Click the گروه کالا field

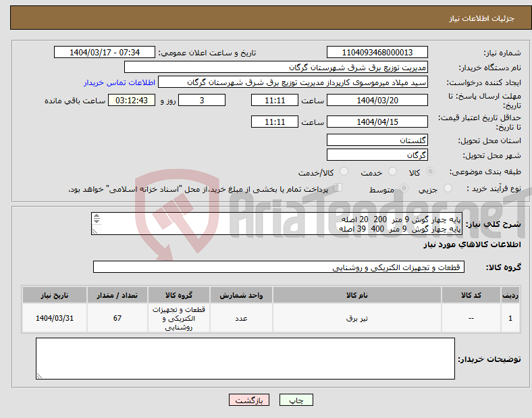click(279, 267)
